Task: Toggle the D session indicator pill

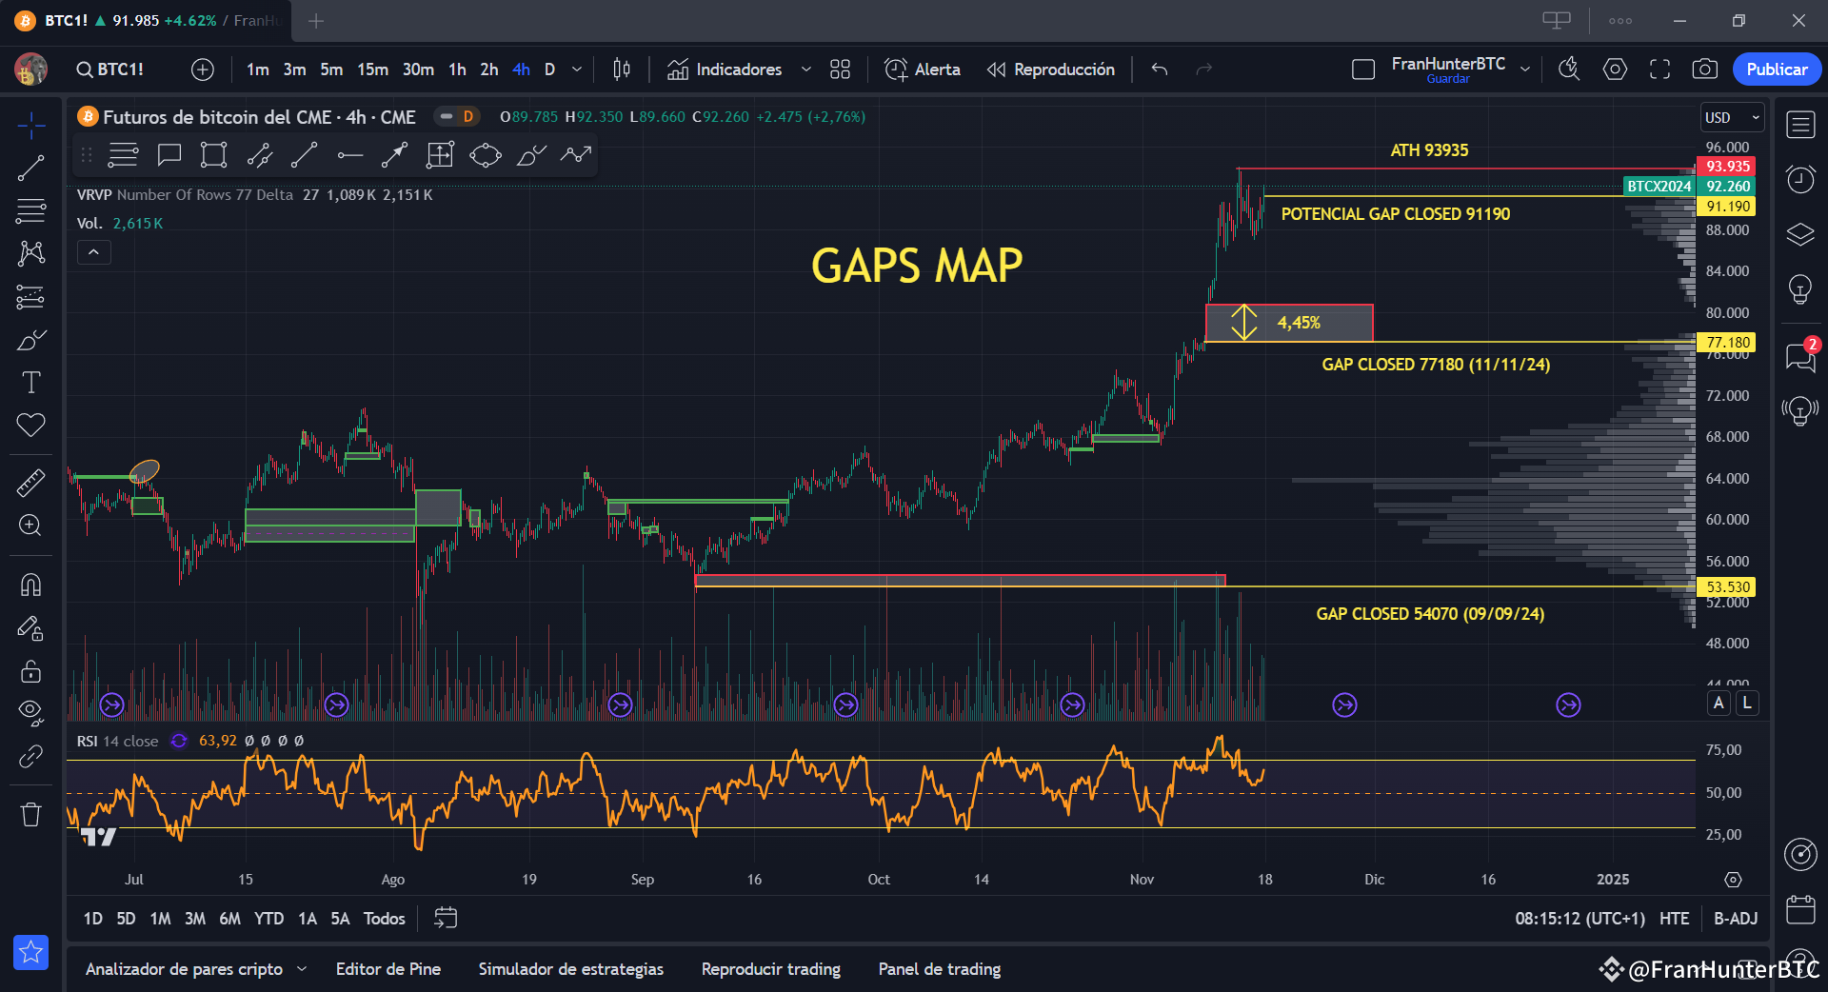Action: point(457,116)
